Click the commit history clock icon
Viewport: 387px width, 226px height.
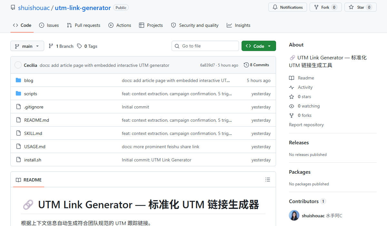pyautogui.click(x=246, y=65)
